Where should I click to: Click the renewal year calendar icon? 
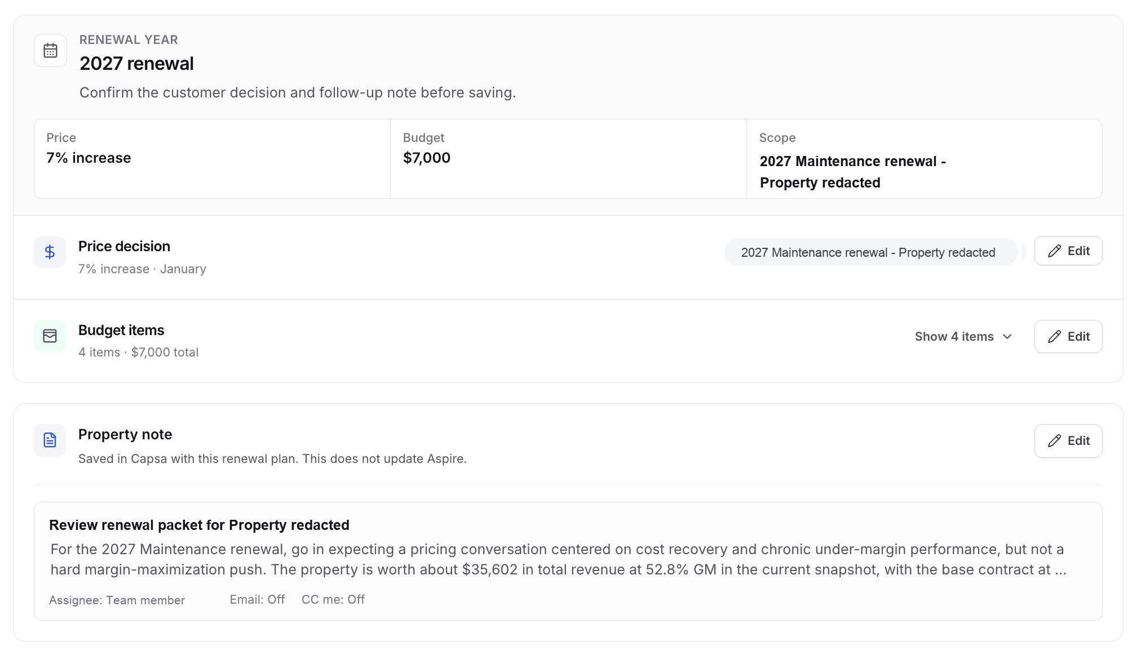[50, 51]
